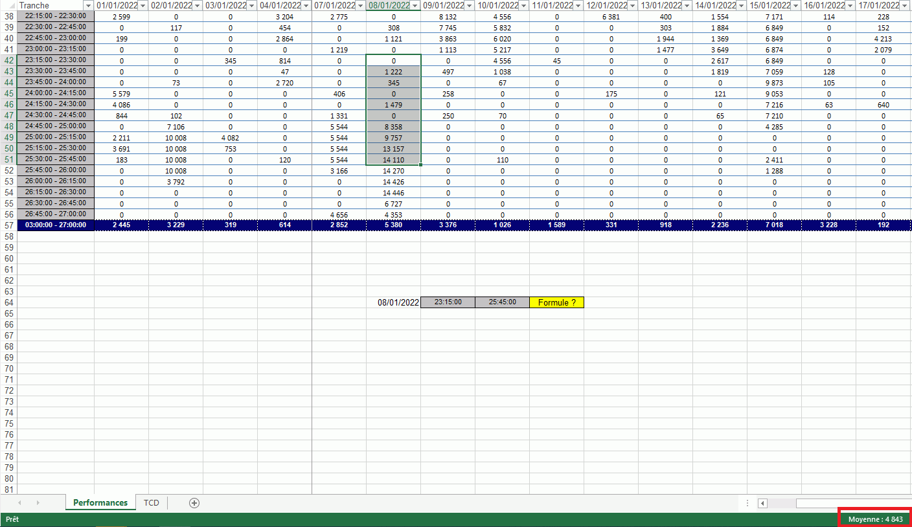Open filter dropdown for 12/01/2022 column
The height and width of the screenshot is (527, 912).
coord(632,6)
